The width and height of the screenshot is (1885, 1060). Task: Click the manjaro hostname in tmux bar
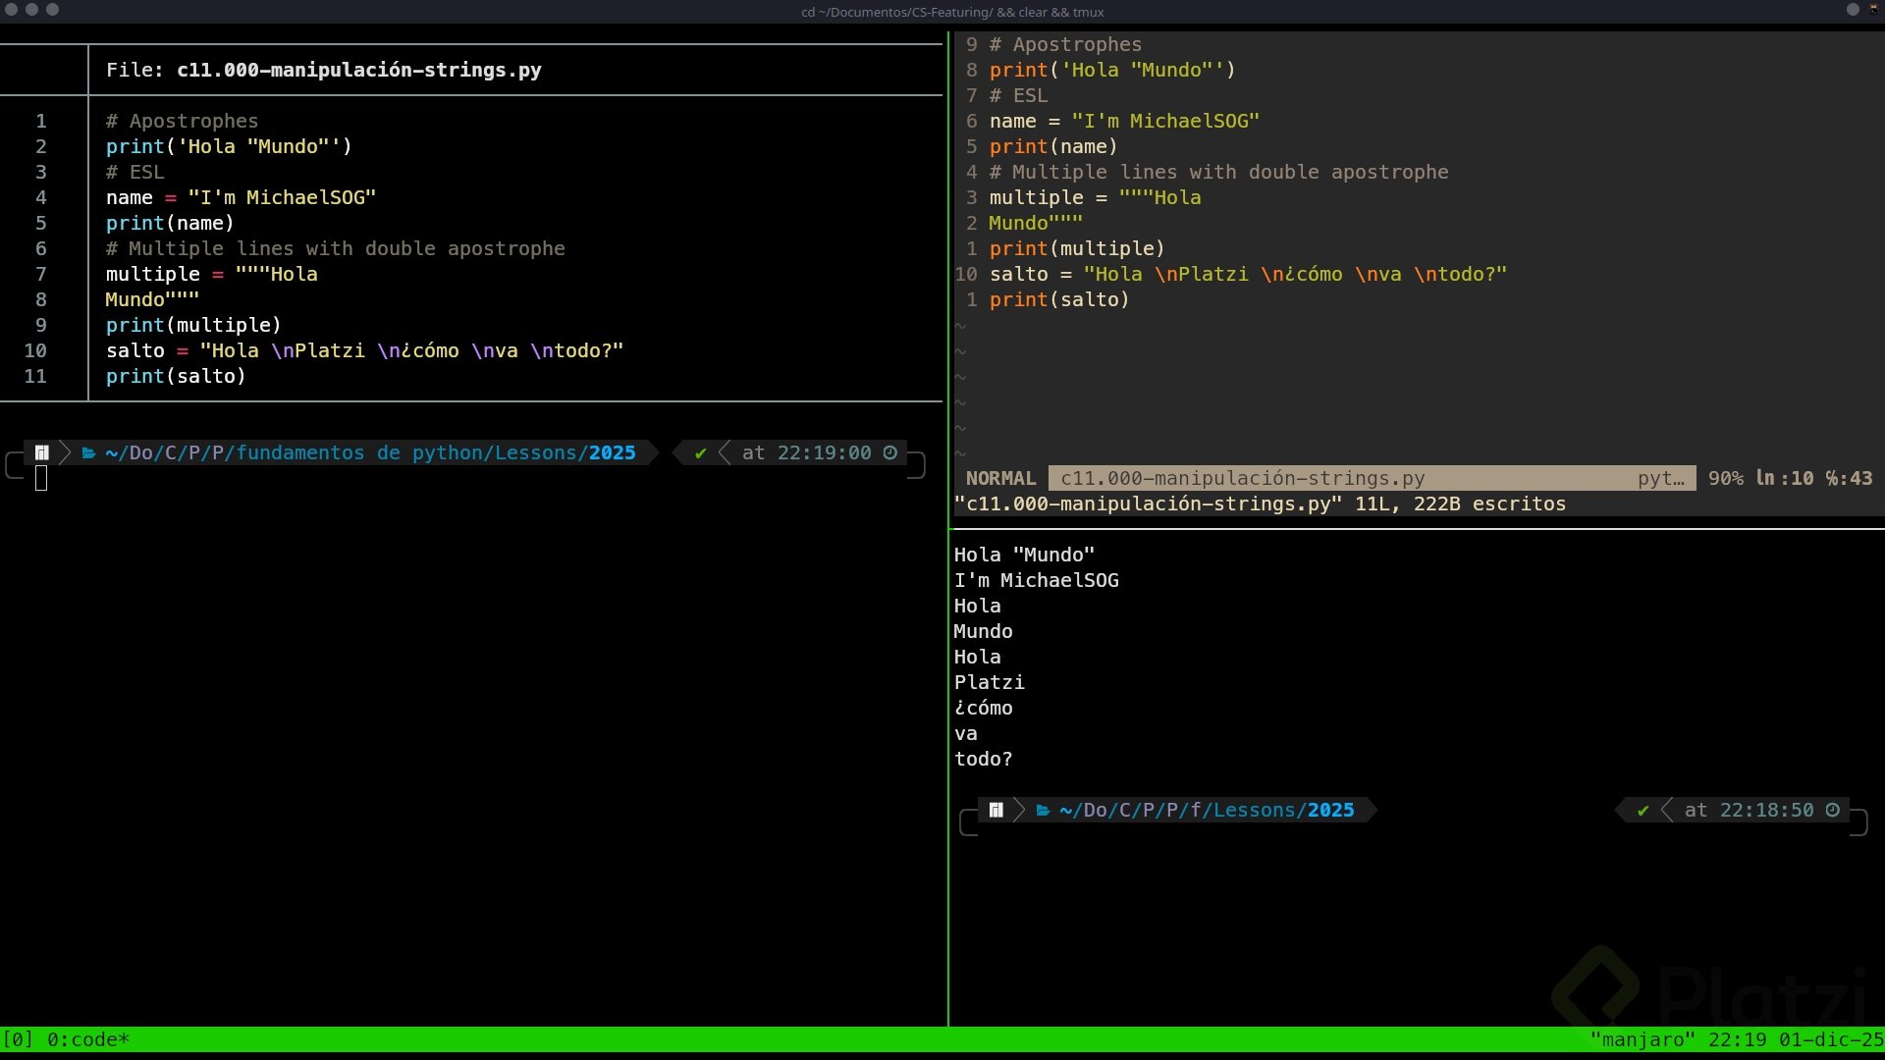(x=1642, y=1039)
